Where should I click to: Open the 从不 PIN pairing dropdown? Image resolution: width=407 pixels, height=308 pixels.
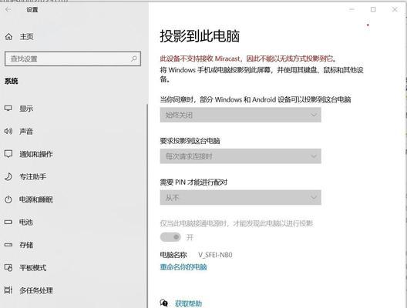(240, 198)
